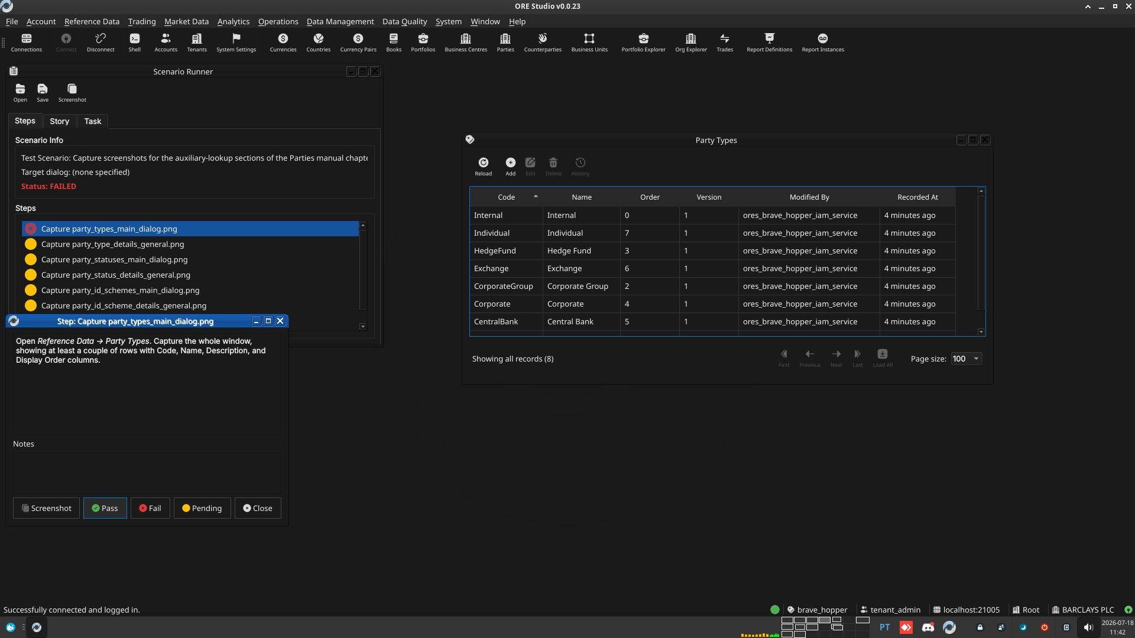
Task: Click Open in Scenario Runner toolbar
Action: [x=20, y=93]
